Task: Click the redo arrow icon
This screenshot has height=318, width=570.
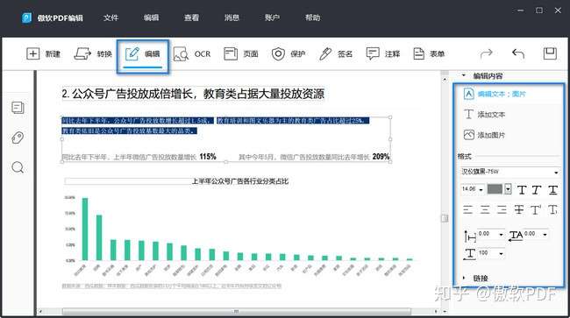Action: click(x=486, y=53)
